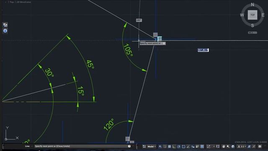Click the layout grid icon left of Model
The width and height of the screenshot is (268, 151).
point(144,146)
